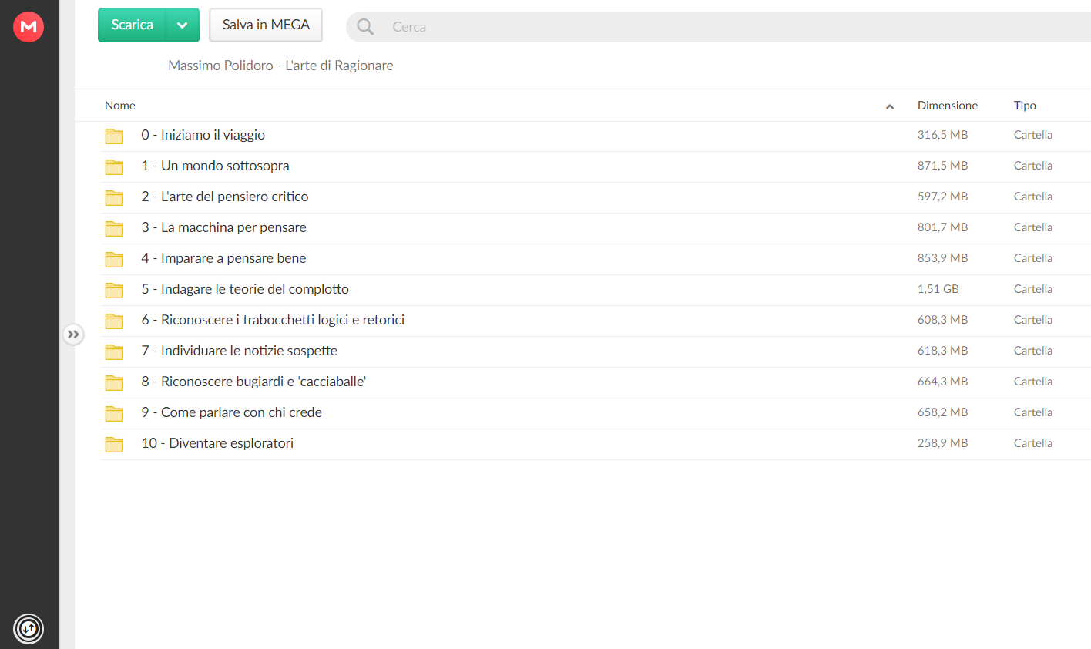Click folder icon of 10 - Diventare esploratori
1091x649 pixels.
pyautogui.click(x=114, y=445)
